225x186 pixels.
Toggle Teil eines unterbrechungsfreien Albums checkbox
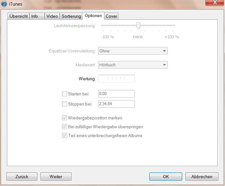click(65, 135)
